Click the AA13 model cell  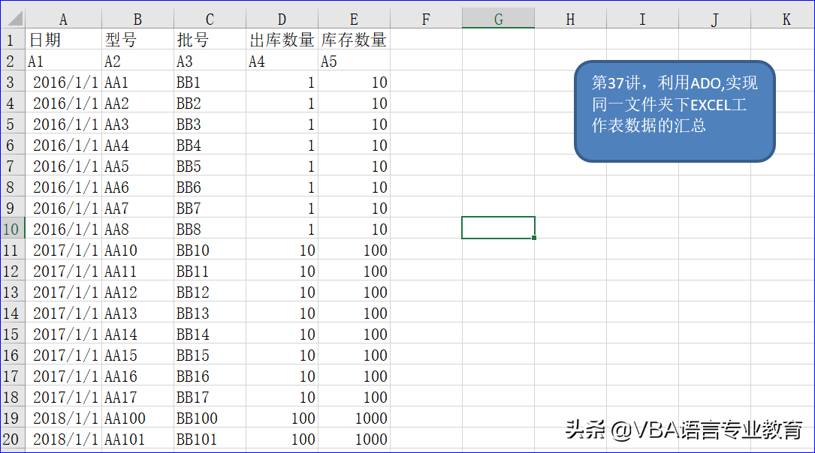click(137, 313)
